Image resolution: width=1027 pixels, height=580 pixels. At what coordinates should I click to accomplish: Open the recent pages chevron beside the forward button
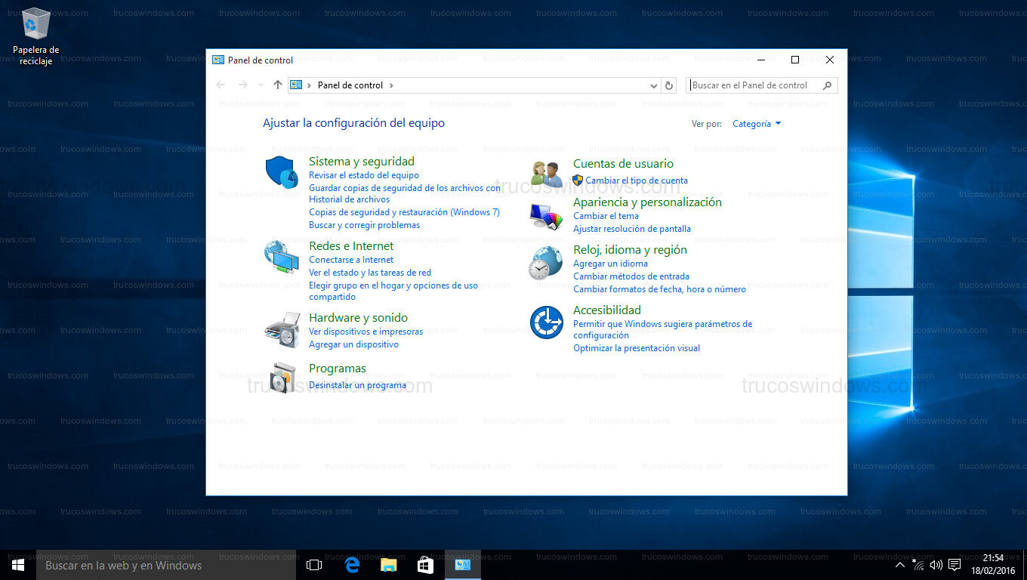(261, 85)
